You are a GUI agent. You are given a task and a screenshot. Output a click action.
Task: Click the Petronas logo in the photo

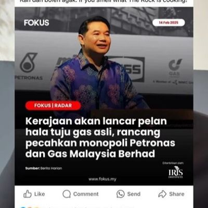tap(29, 66)
